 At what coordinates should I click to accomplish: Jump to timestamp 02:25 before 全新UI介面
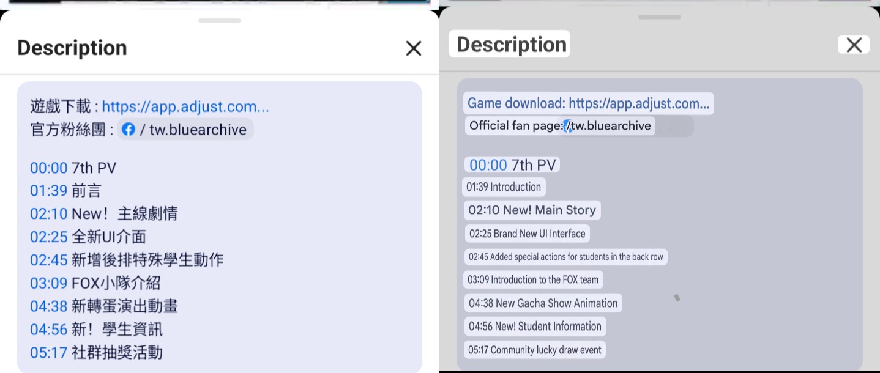click(48, 237)
